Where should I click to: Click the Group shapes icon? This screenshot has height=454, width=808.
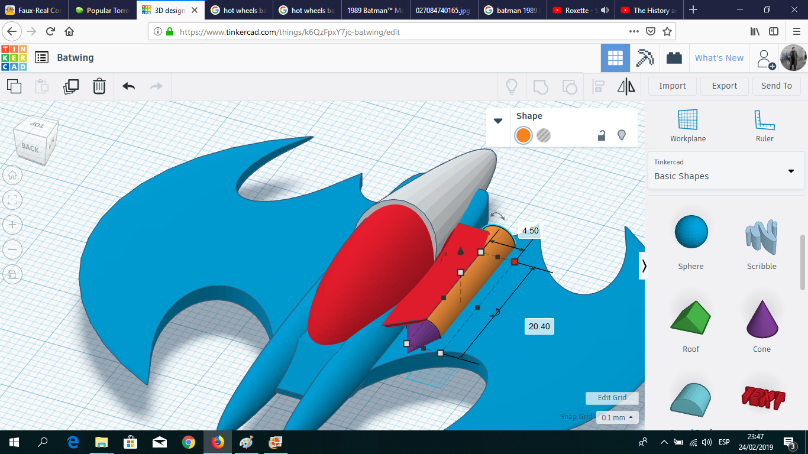[x=541, y=87]
